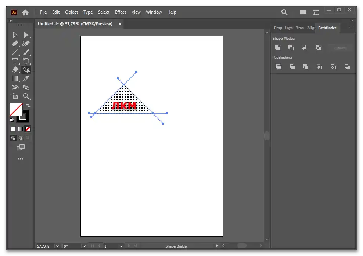363x256 pixels.
Task: Select the Blend tool icon
Action: pyautogui.click(x=26, y=87)
